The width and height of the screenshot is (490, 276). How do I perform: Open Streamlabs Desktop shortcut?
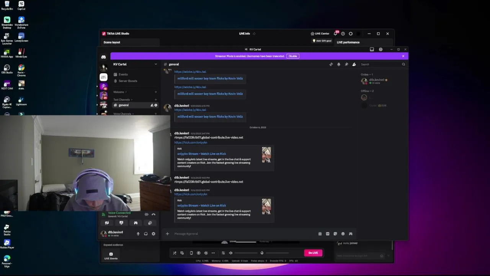point(7,23)
